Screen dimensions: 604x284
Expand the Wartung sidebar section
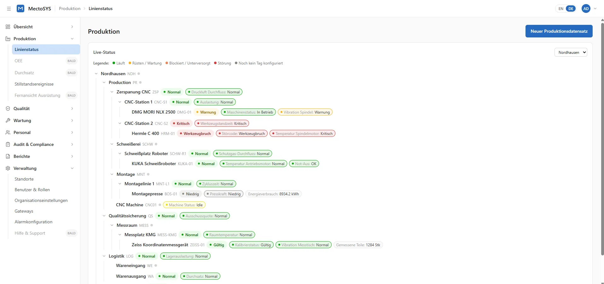point(72,120)
